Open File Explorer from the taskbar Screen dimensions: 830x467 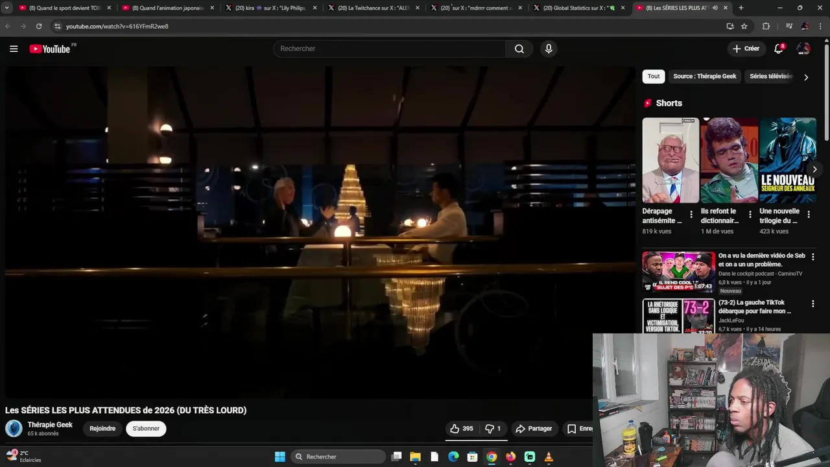pyautogui.click(x=416, y=457)
